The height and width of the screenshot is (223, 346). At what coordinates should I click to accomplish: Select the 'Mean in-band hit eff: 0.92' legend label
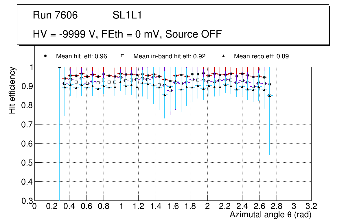coord(169,56)
